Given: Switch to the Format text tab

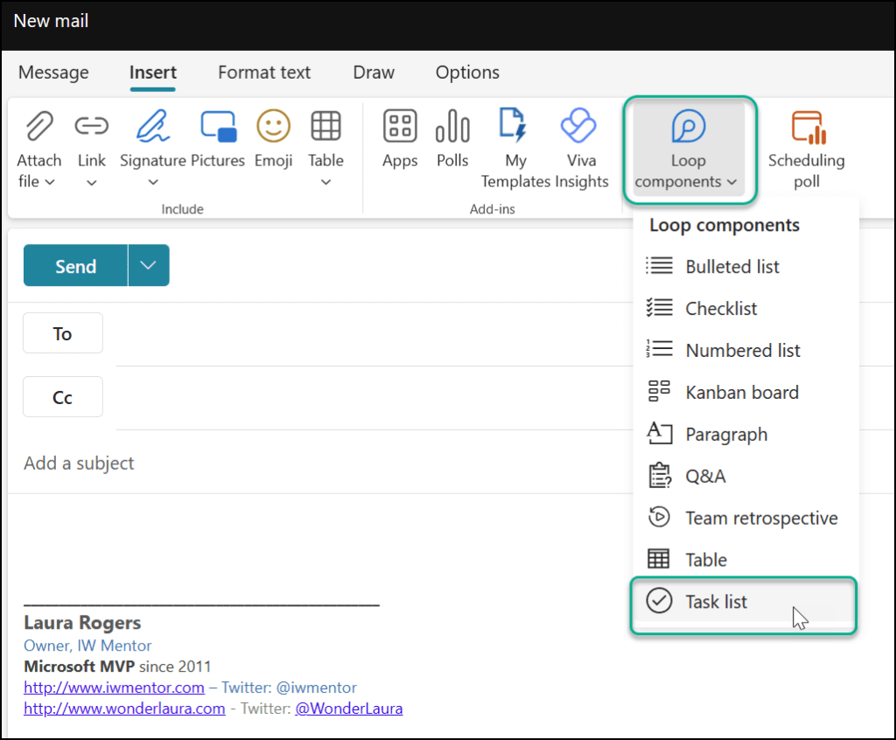Looking at the screenshot, I should click(x=264, y=73).
